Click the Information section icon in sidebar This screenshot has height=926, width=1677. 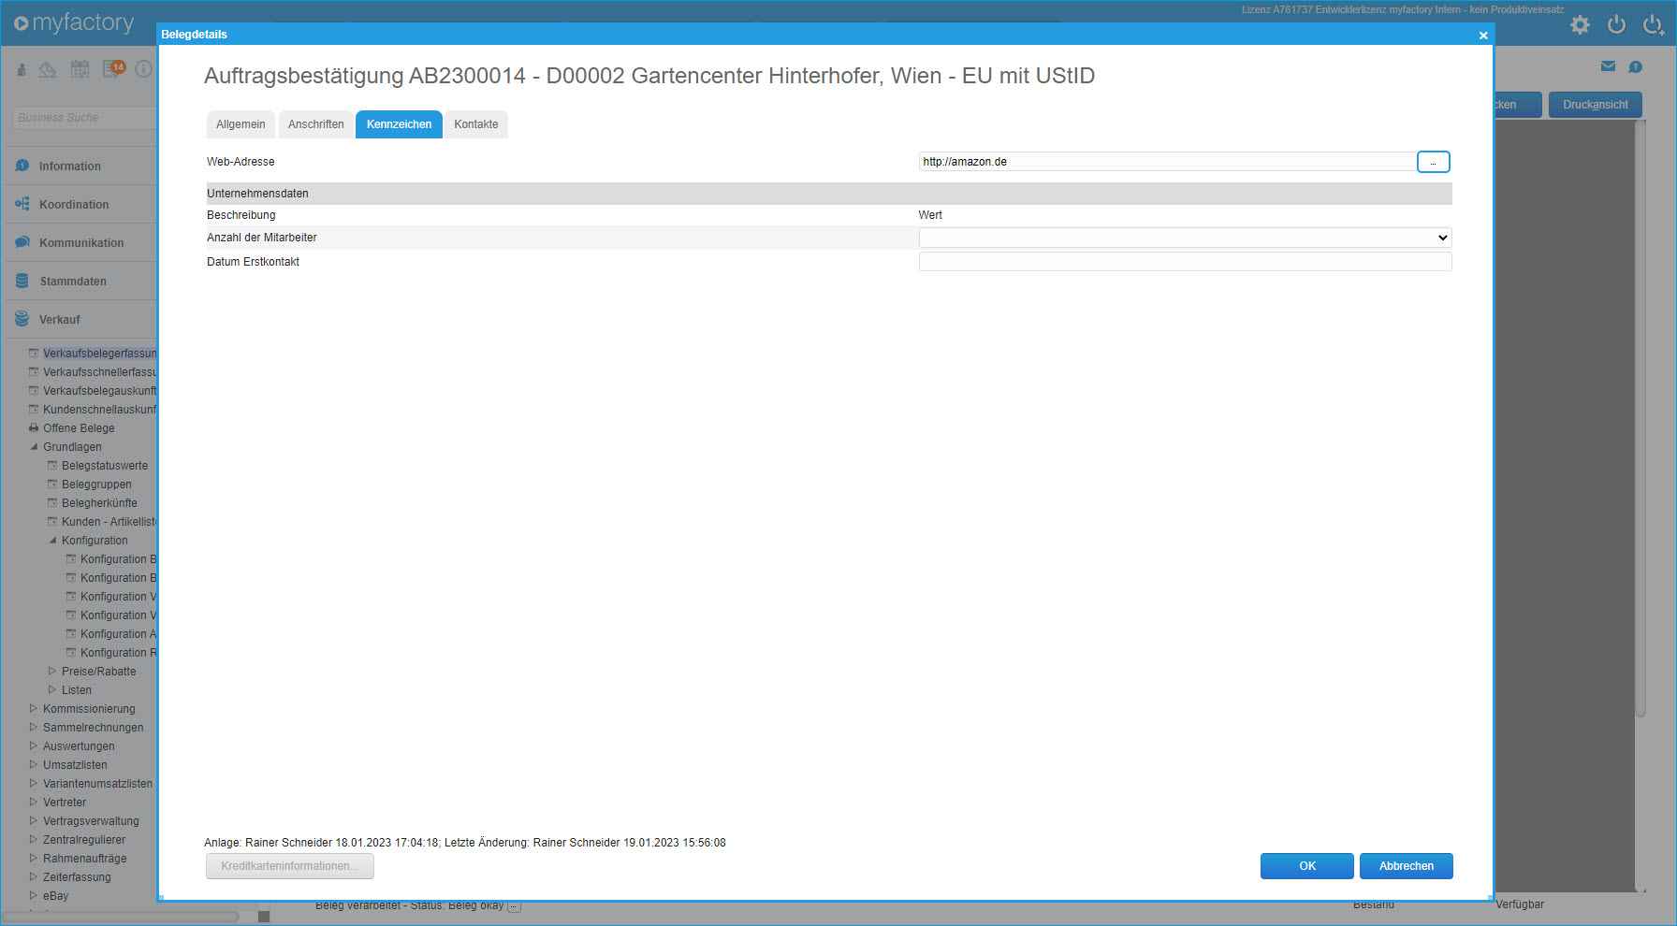(x=22, y=166)
